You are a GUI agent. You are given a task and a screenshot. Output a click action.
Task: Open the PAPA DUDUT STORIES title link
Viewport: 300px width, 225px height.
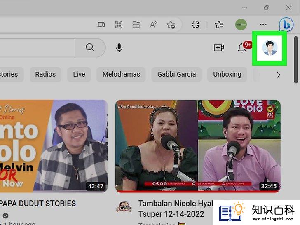point(37,204)
